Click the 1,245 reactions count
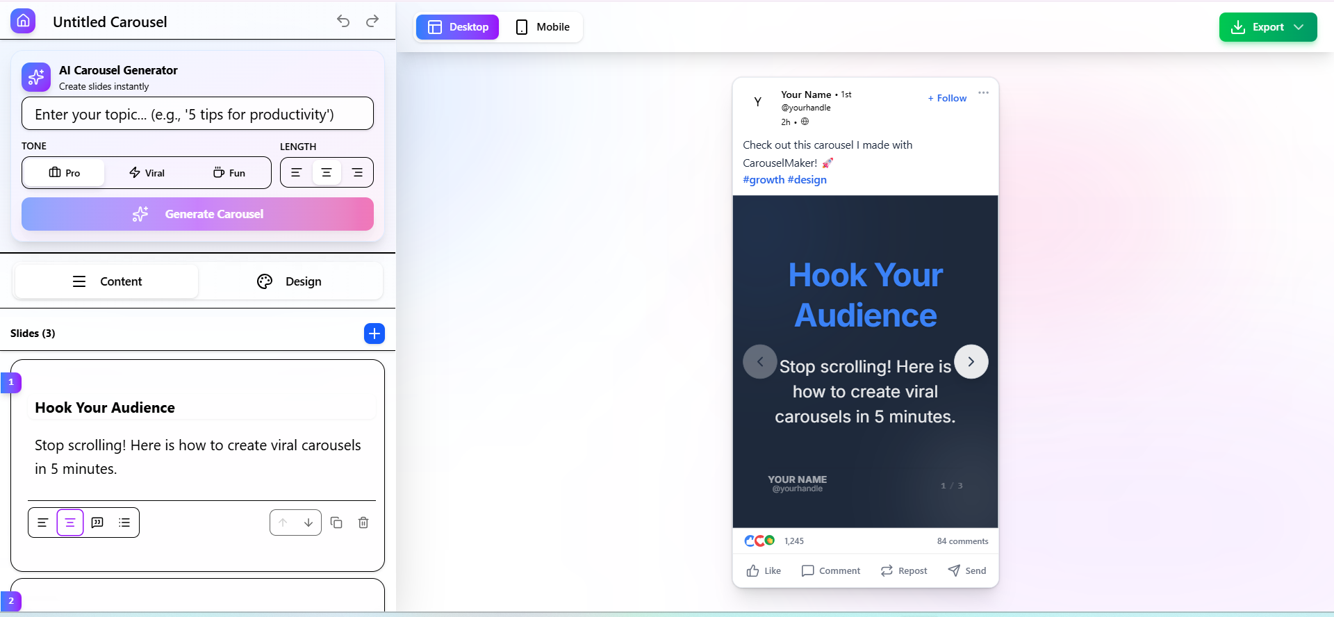 [x=794, y=541]
